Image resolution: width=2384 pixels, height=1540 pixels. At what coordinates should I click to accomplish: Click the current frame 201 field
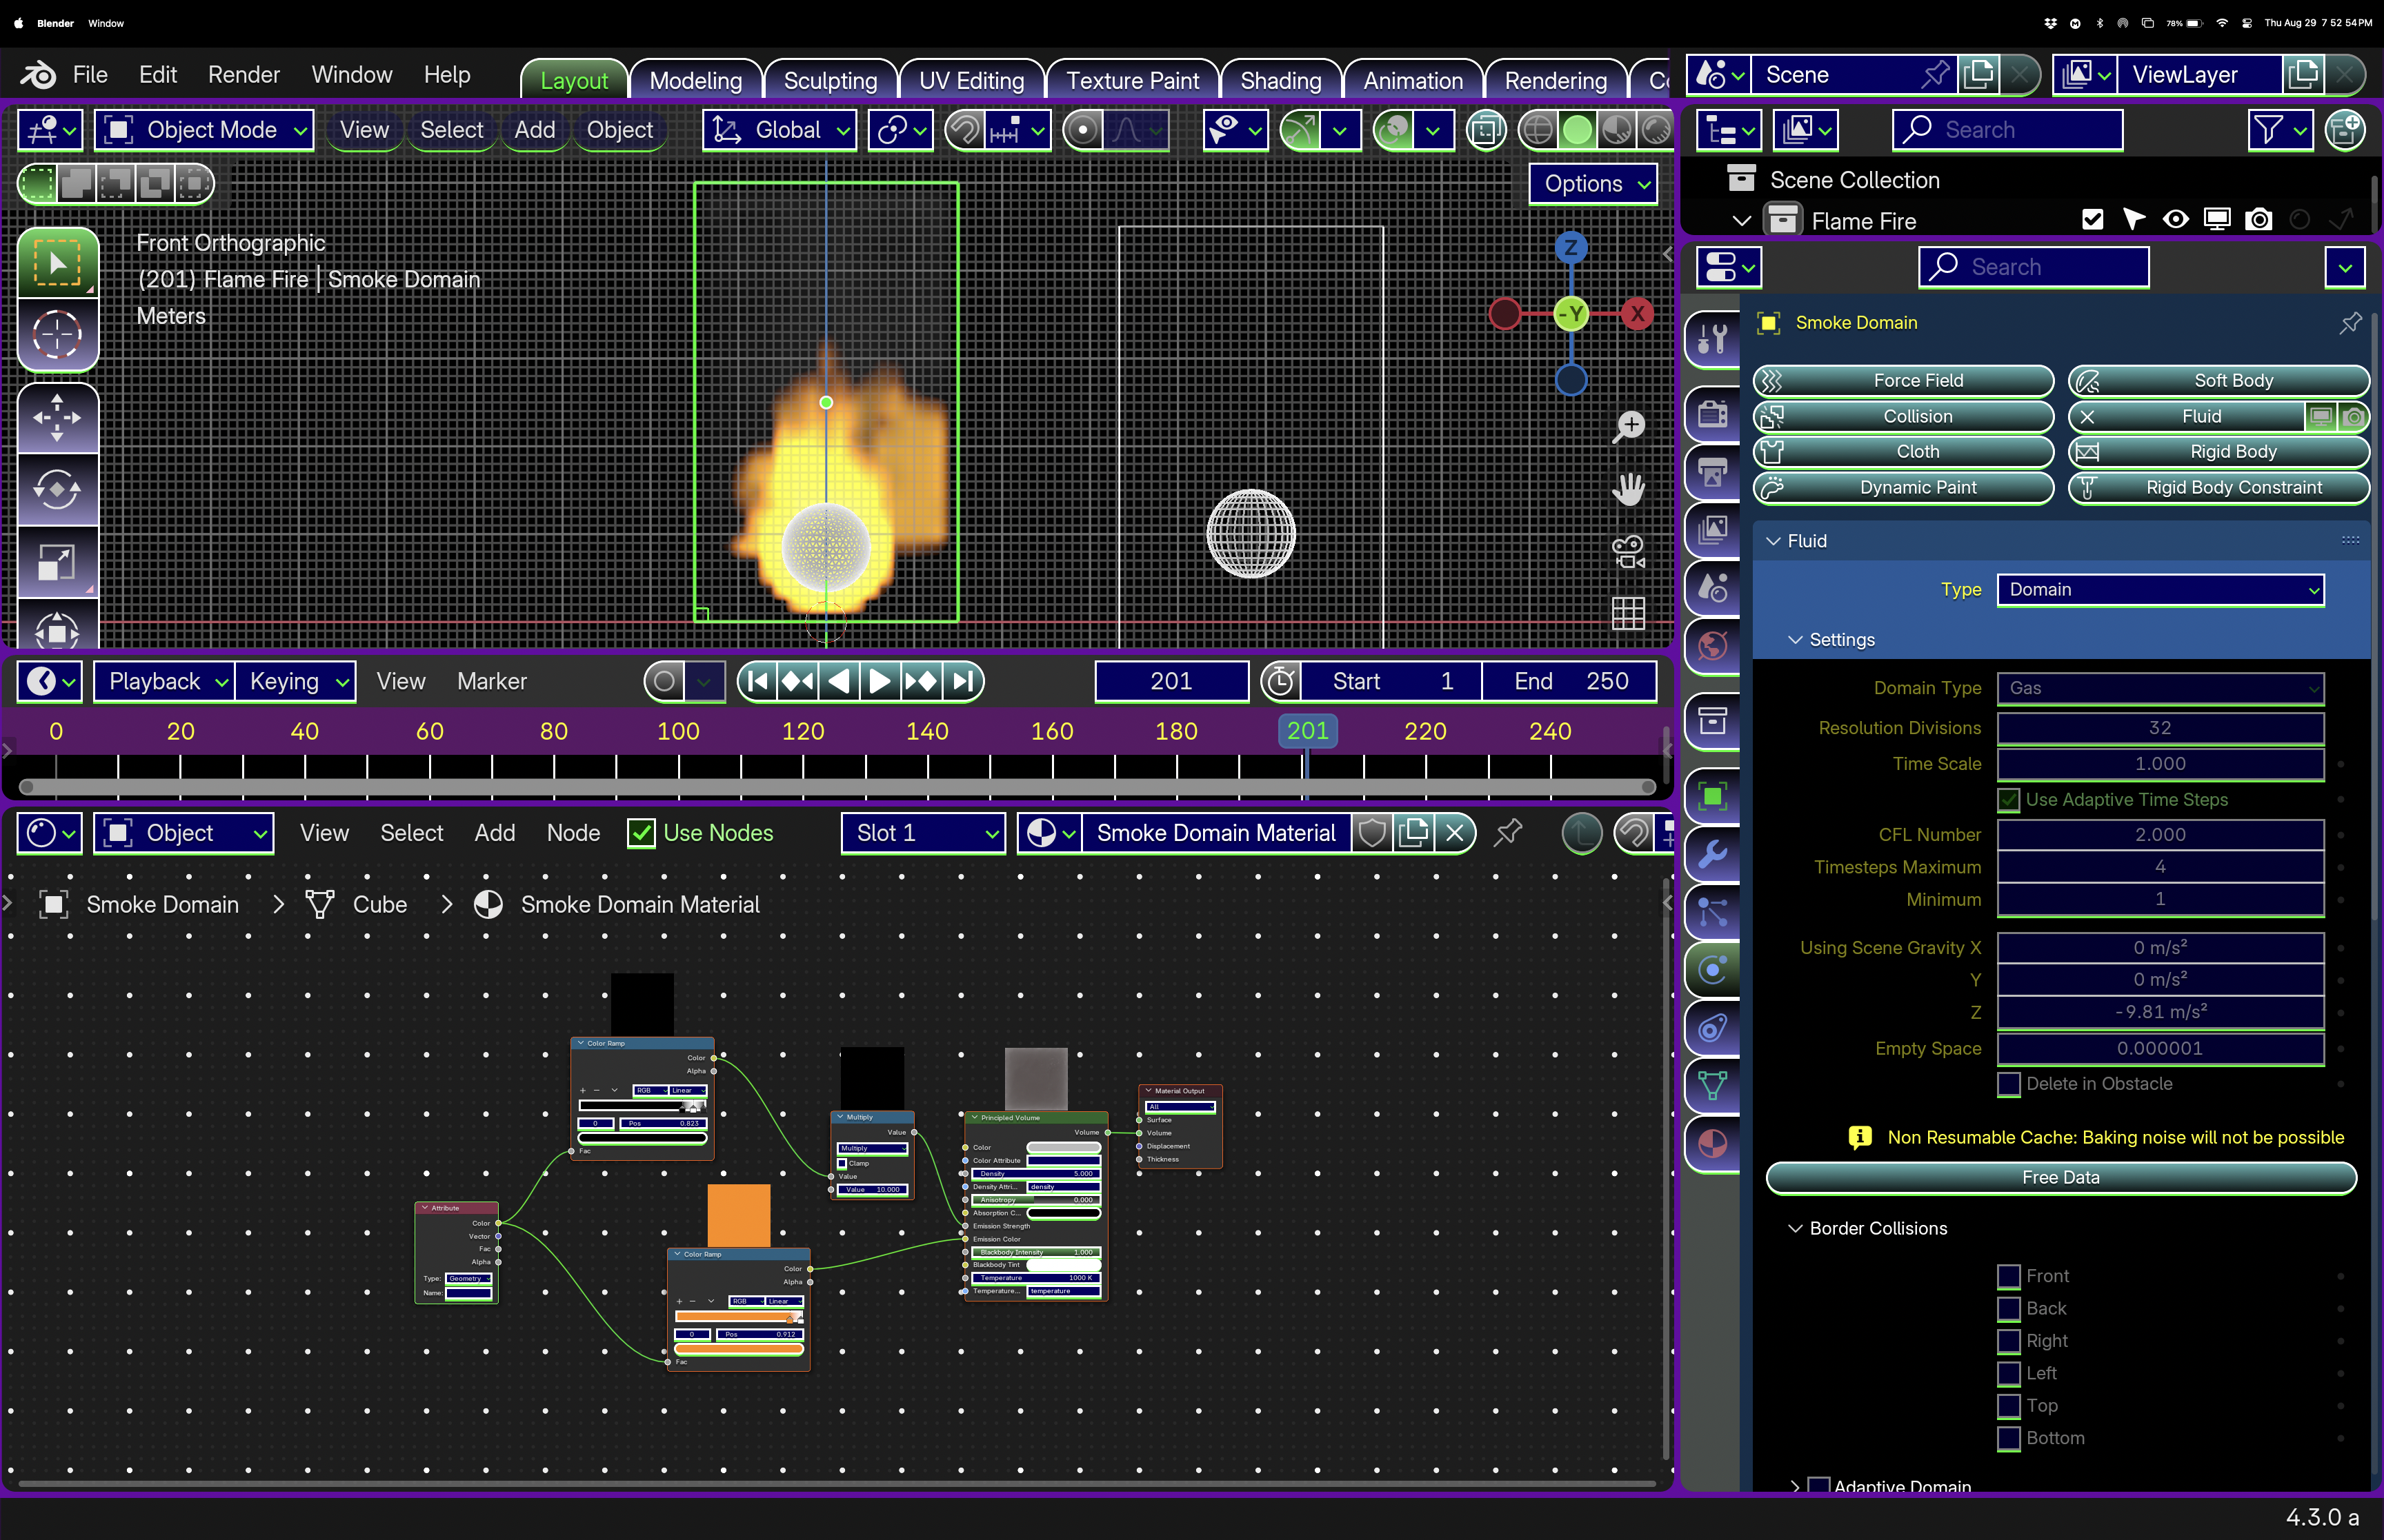1171,682
